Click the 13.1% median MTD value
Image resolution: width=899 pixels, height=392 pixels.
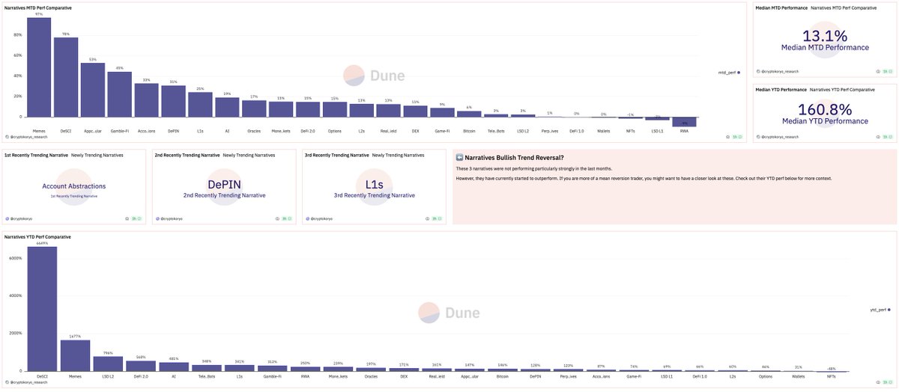tap(825, 36)
